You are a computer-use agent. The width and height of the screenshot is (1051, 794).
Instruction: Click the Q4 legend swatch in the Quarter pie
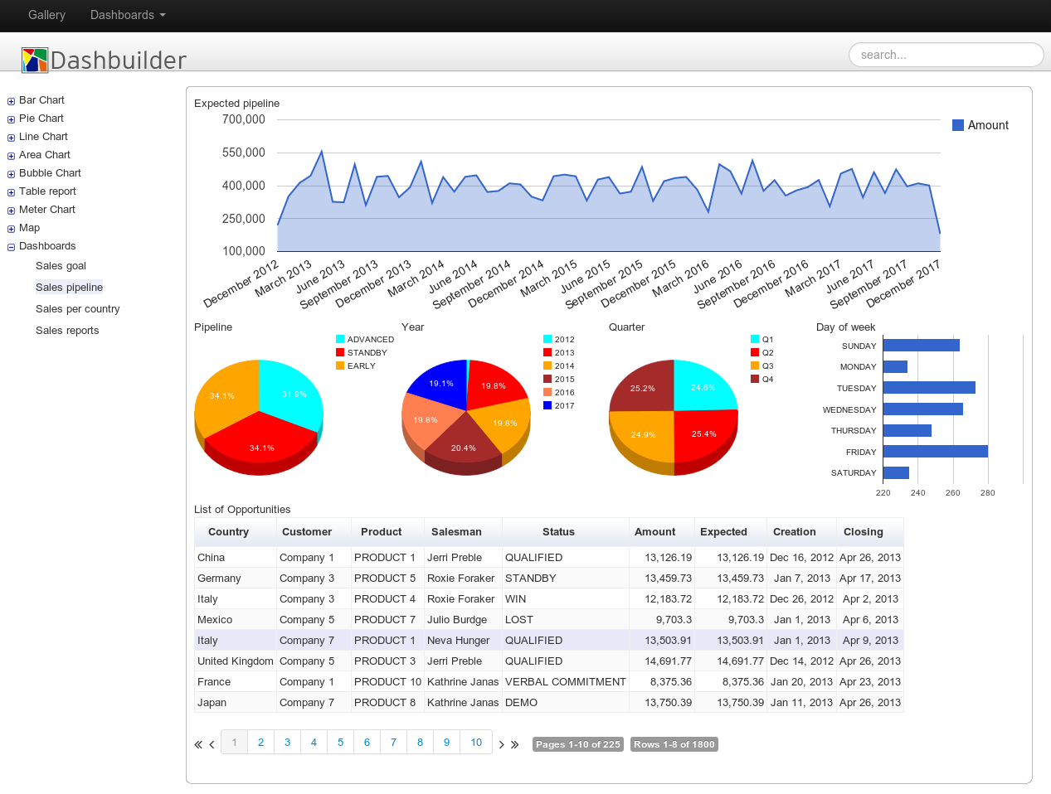[755, 379]
